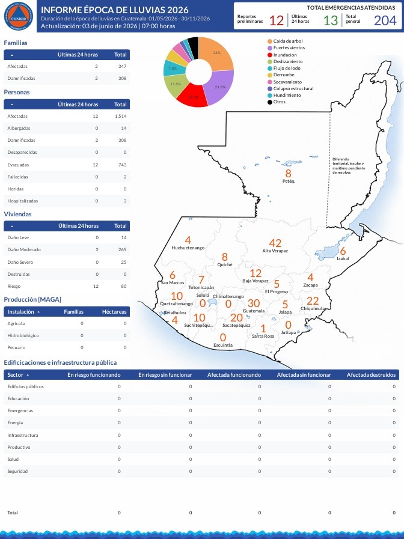
Task: Click the 15.7% red pie slice
Action: (x=193, y=97)
